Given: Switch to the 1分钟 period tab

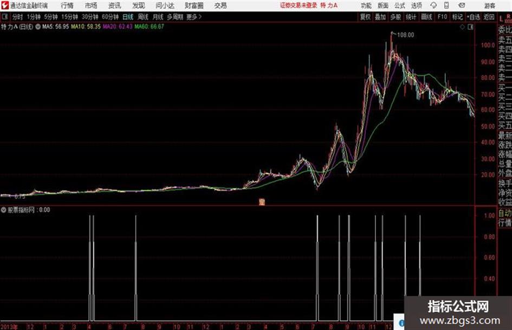Looking at the screenshot, I should [x=33, y=17].
